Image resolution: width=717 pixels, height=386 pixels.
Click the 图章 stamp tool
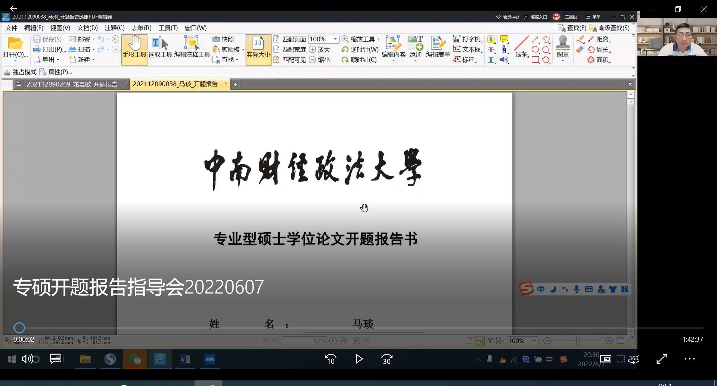(x=563, y=47)
